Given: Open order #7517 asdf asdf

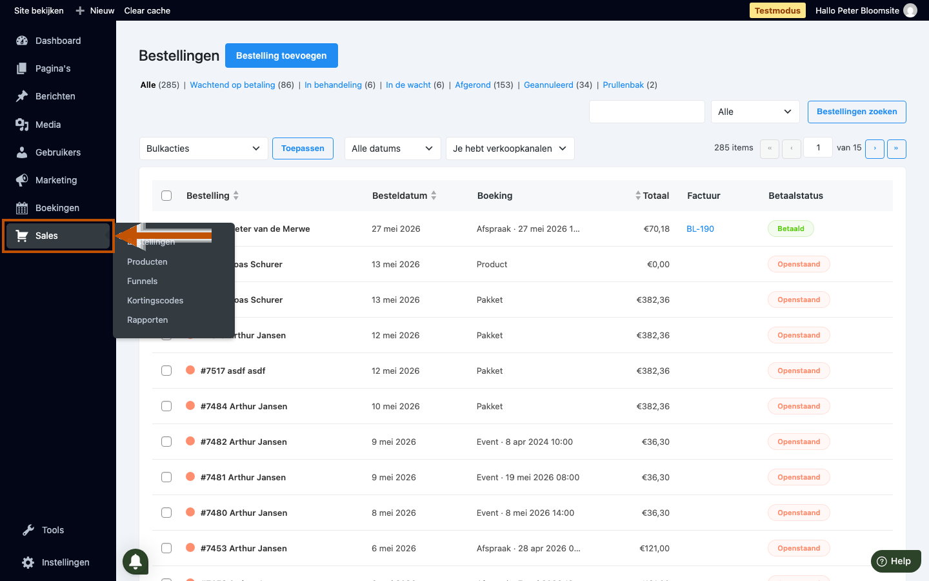Looking at the screenshot, I should pyautogui.click(x=233, y=371).
